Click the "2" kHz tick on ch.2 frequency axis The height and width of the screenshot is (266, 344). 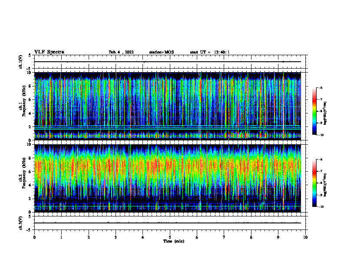tap(30, 199)
